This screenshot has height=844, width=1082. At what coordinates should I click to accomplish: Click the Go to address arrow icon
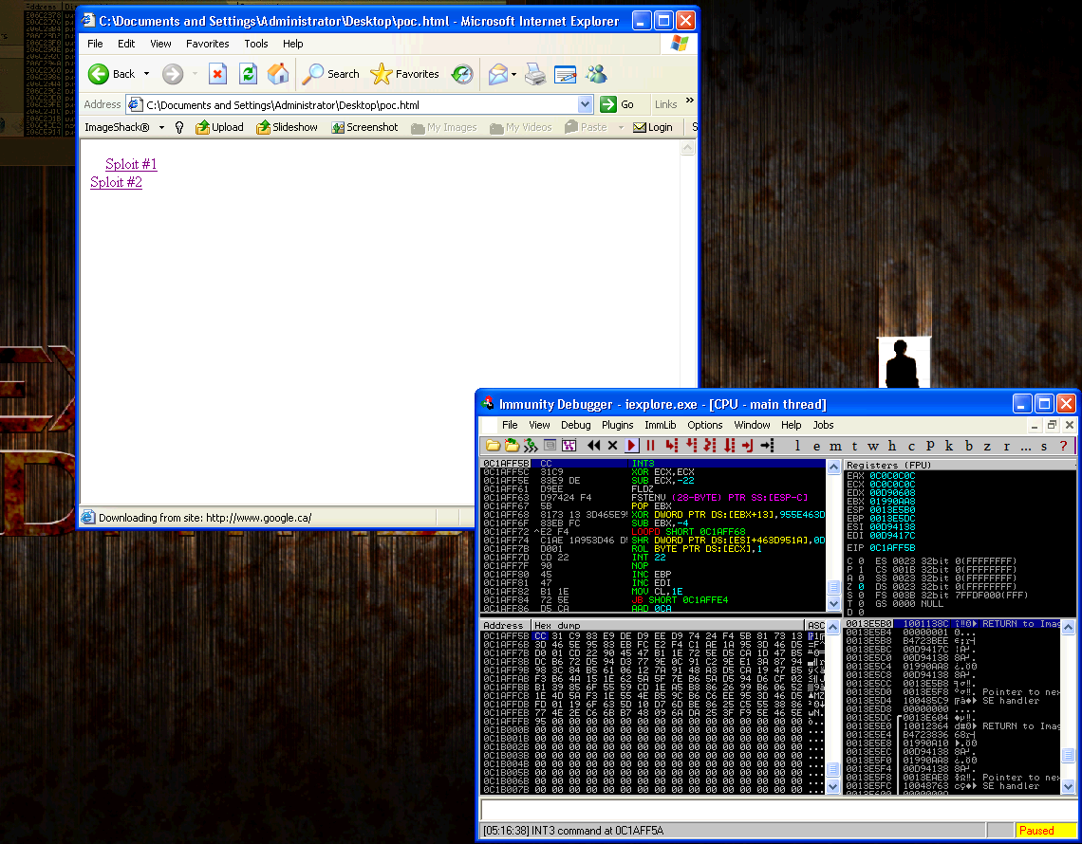[x=767, y=446]
